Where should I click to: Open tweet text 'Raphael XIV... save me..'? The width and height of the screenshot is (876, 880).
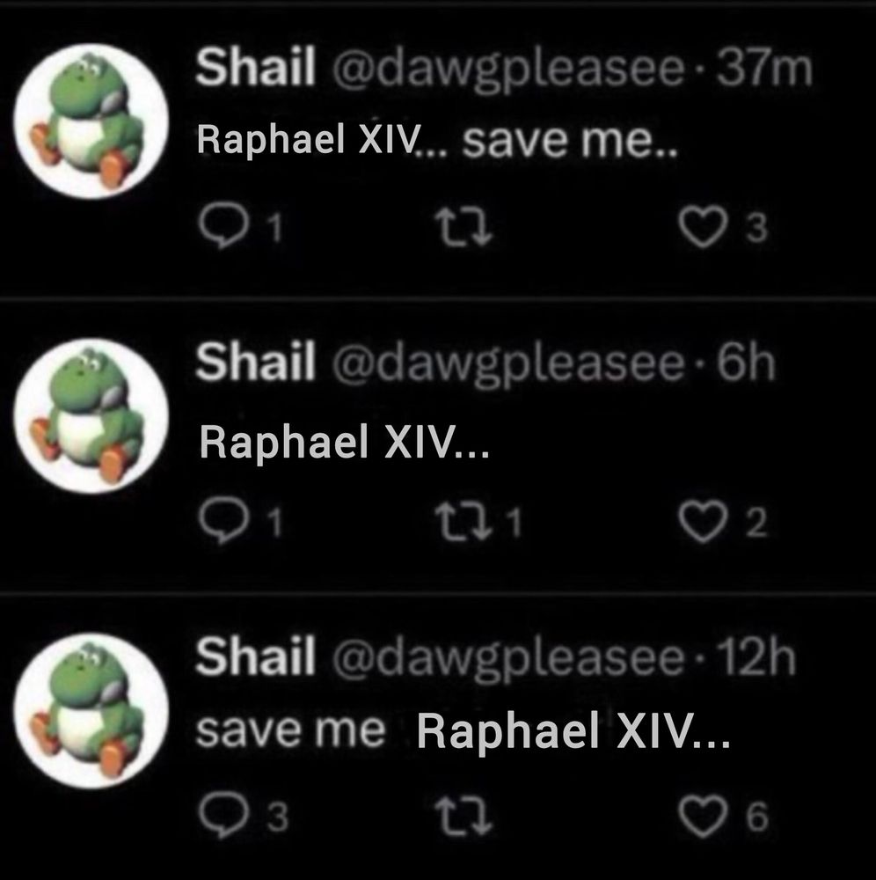tap(437, 140)
